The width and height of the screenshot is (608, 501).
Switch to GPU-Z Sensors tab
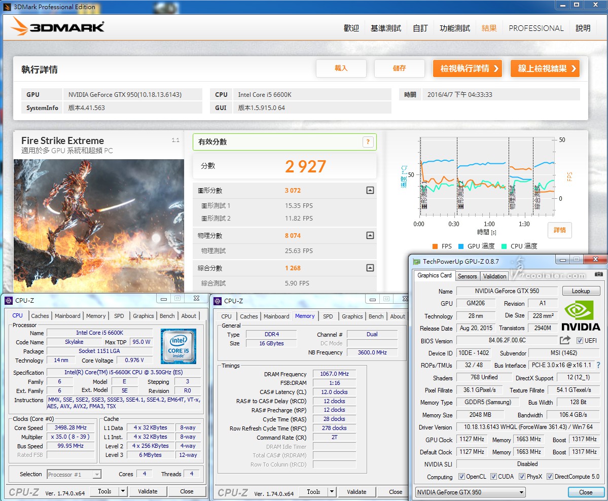click(x=467, y=276)
